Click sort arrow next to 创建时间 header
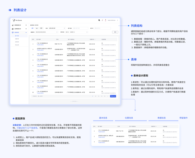Screen dimensions: 195x158 tap(95, 39)
